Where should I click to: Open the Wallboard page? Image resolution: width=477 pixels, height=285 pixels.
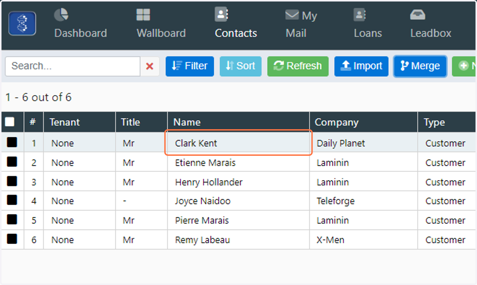161,25
